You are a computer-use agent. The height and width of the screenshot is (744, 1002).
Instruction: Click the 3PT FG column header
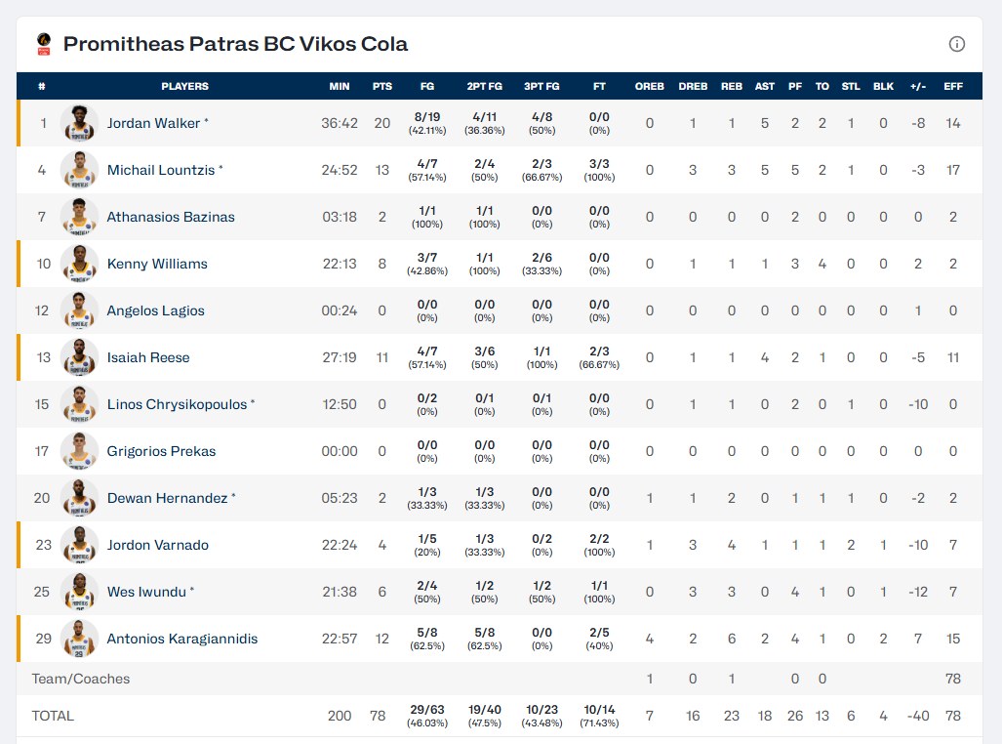pos(541,86)
